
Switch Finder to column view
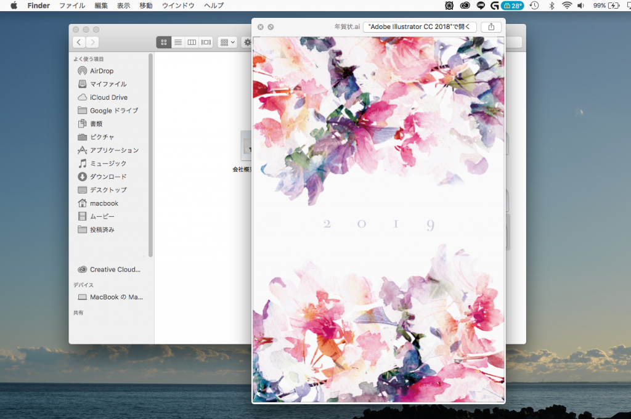192,42
